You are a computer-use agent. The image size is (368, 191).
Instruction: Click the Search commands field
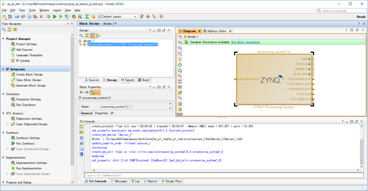point(341,10)
